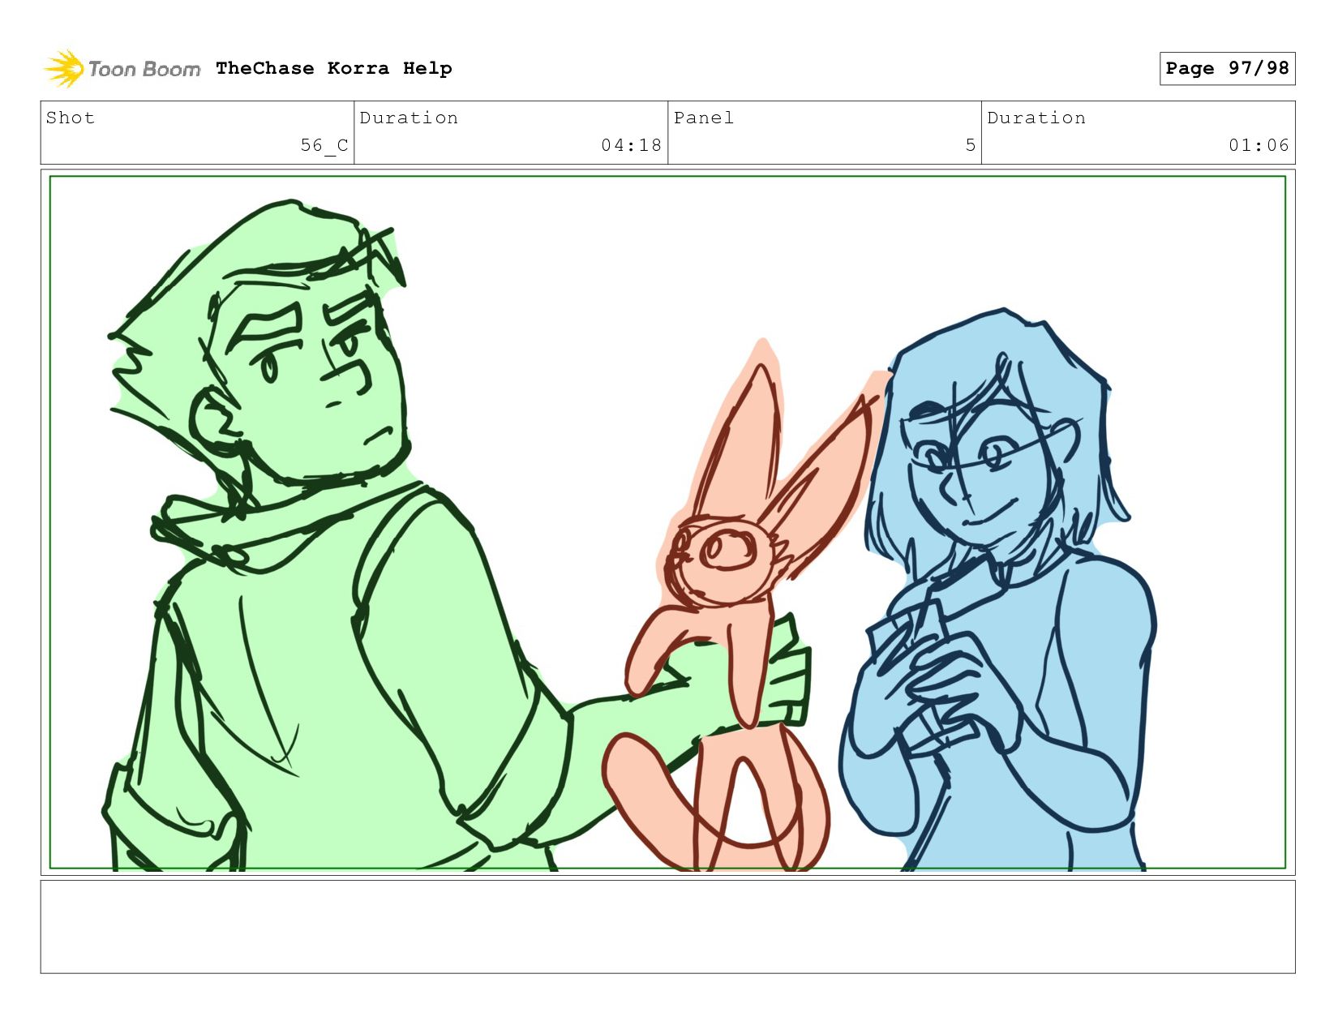Click the Toon Boom logo
Screen dimensions: 1338x1034
122,69
